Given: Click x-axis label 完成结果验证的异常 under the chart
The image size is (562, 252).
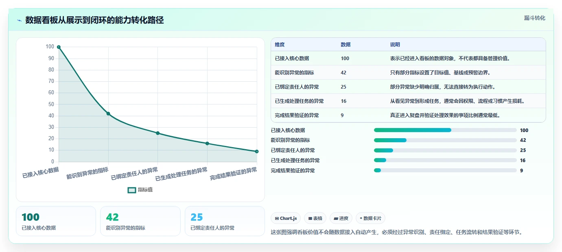Looking at the screenshot, I should click(234, 174).
